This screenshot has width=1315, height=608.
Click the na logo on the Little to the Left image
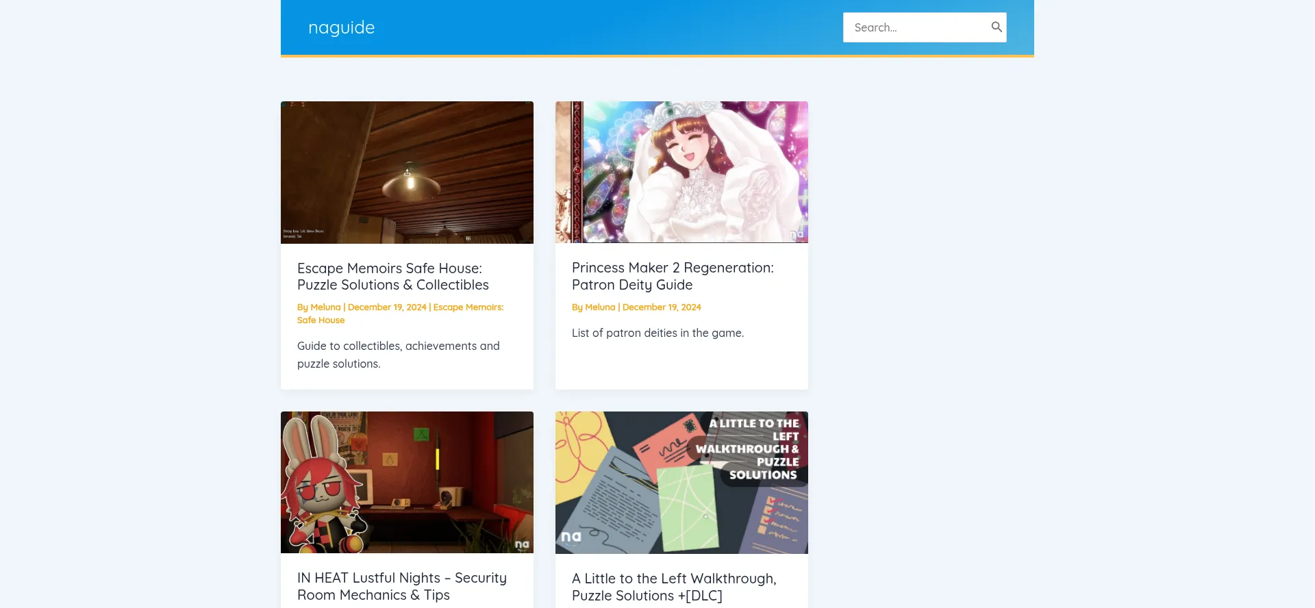(571, 537)
